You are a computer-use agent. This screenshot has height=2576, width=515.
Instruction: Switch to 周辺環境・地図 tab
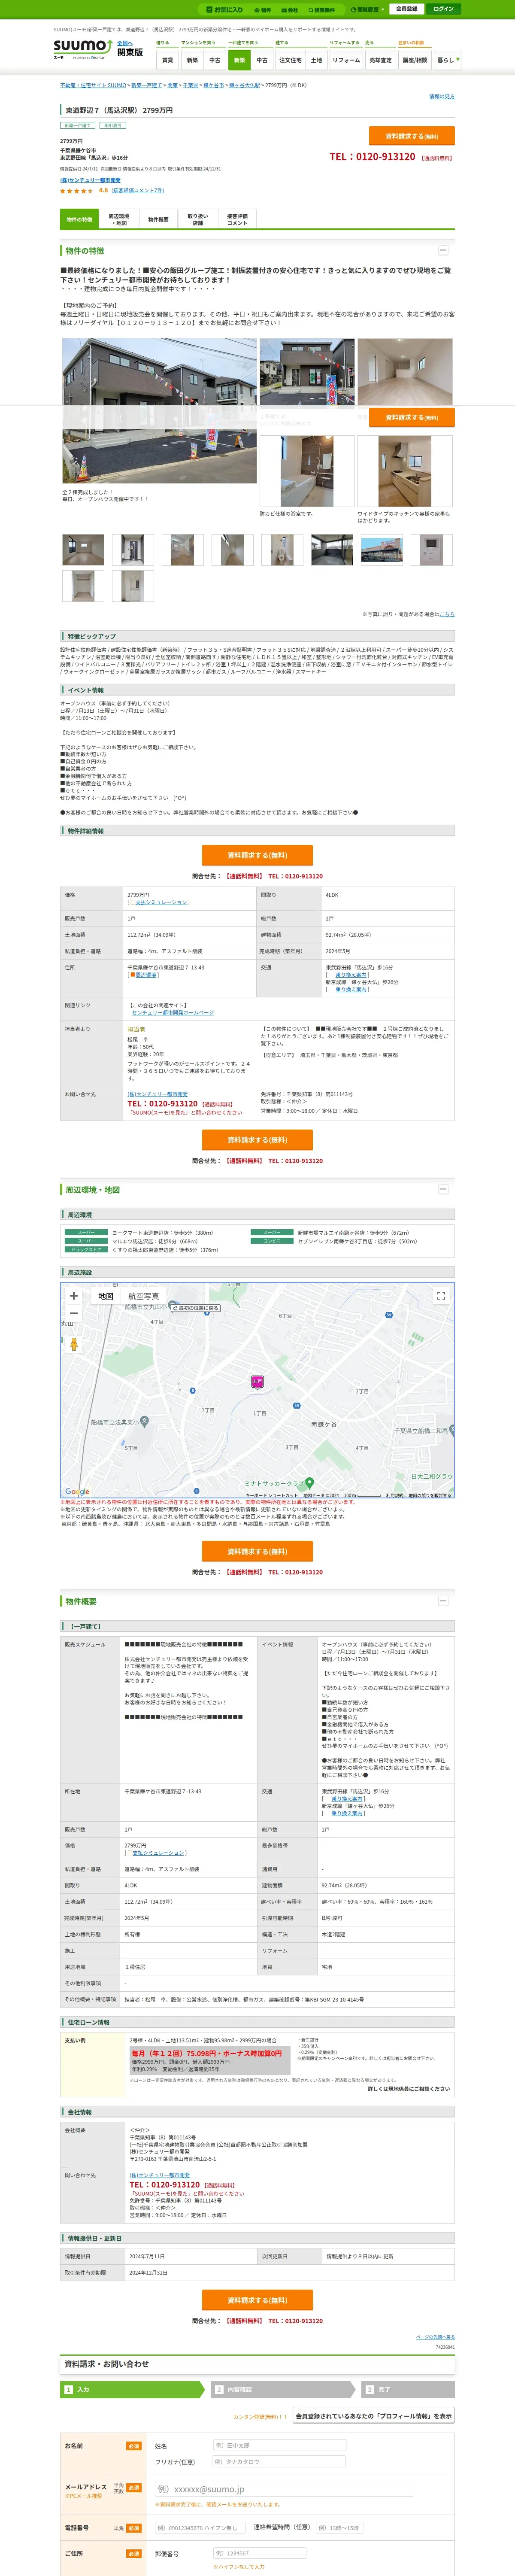(x=118, y=219)
